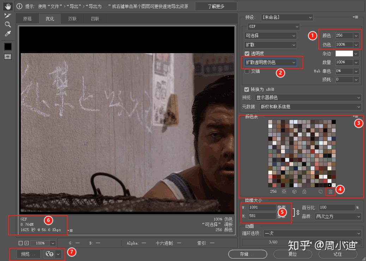Click the 1625 秒 @ 56.6 Kbps text
The image size is (366, 261).
point(41,230)
